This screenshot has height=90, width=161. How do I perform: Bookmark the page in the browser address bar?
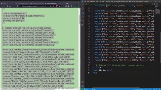point(17,6)
